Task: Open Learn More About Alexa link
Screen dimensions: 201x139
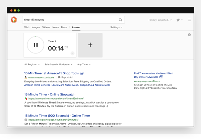Action: pyautogui.click(x=65, y=85)
